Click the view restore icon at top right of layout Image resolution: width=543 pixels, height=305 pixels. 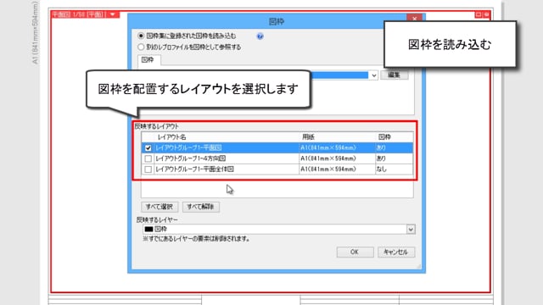(479, 14)
